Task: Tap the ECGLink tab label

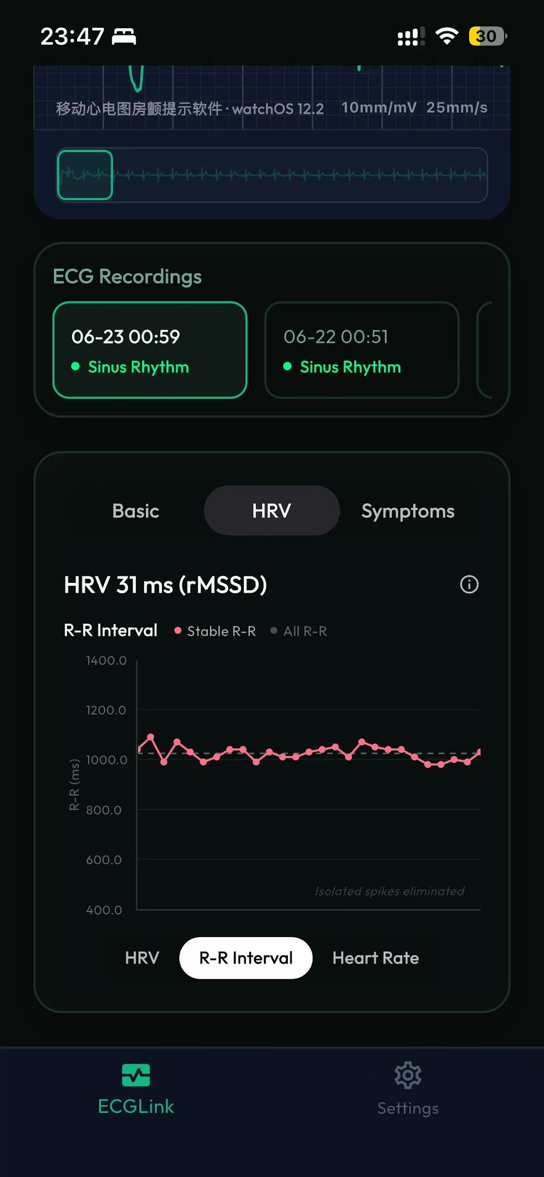Action: [x=136, y=1106]
